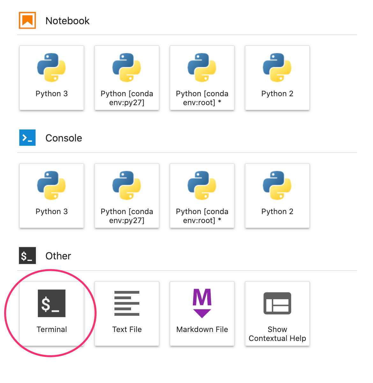Create a new Text File
The image size is (373, 383).
point(127,314)
